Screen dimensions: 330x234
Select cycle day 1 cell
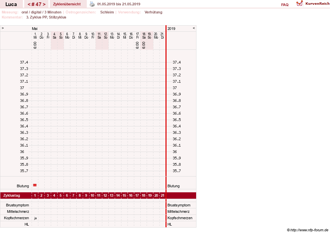tap(35, 195)
